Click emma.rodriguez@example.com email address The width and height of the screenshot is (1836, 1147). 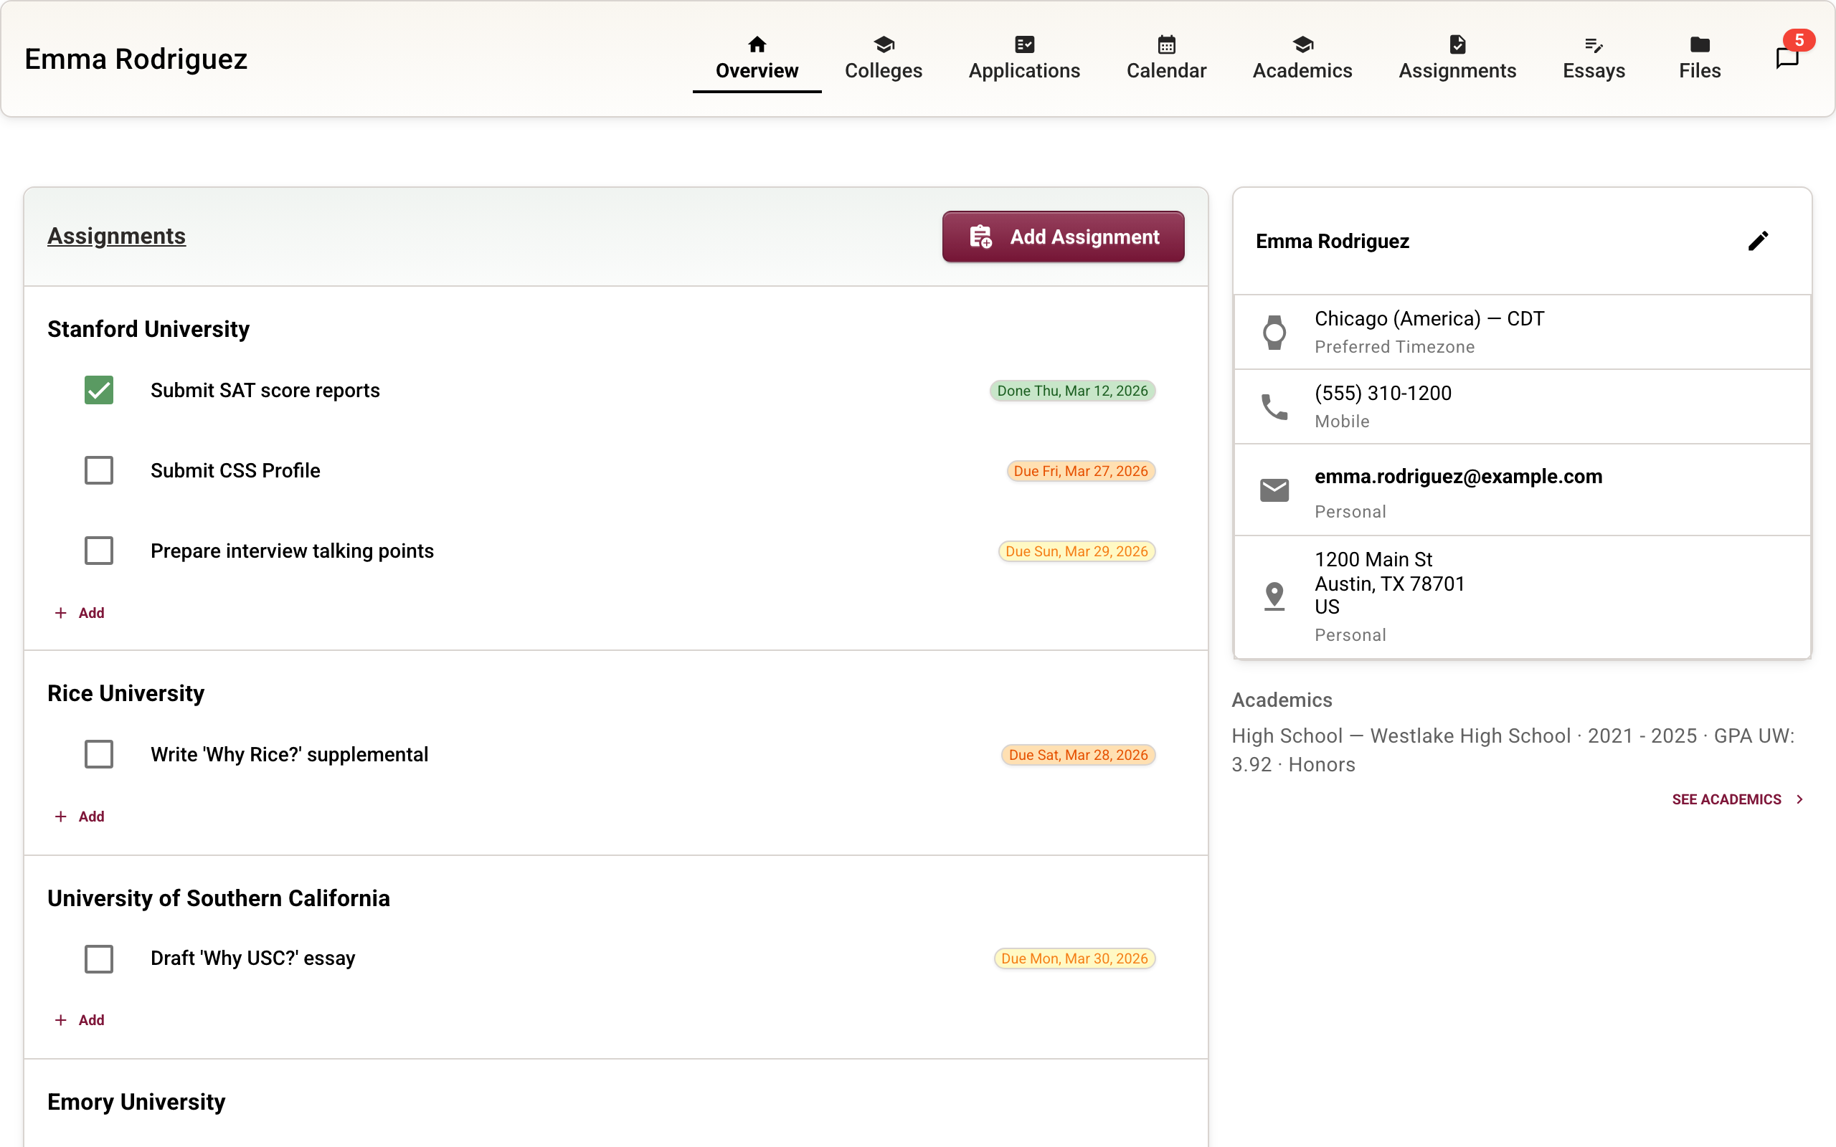point(1457,477)
